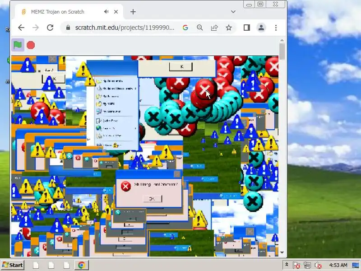Show hidden system tray icons
Image resolution: width=361 pixels, height=271 pixels.
pyautogui.click(x=287, y=265)
